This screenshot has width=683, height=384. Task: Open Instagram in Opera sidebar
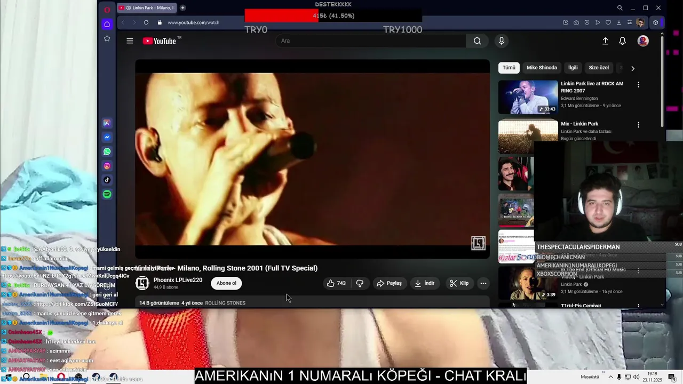tap(107, 166)
